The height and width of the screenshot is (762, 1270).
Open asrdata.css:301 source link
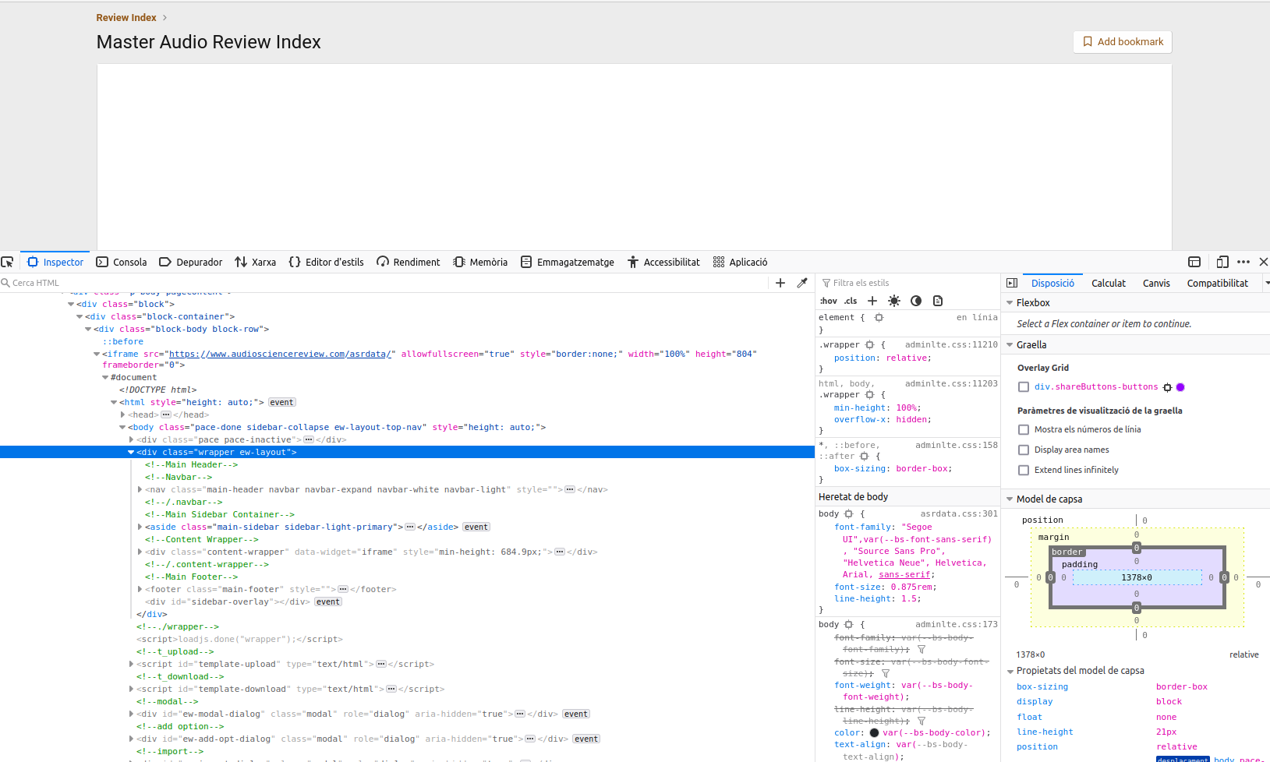coord(959,514)
